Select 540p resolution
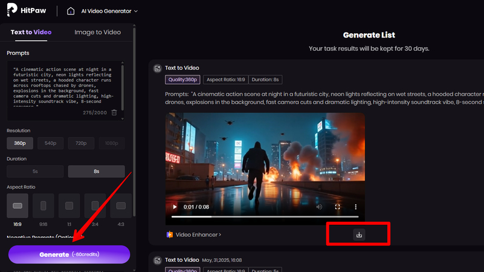This screenshot has height=272, width=484. (x=50, y=143)
